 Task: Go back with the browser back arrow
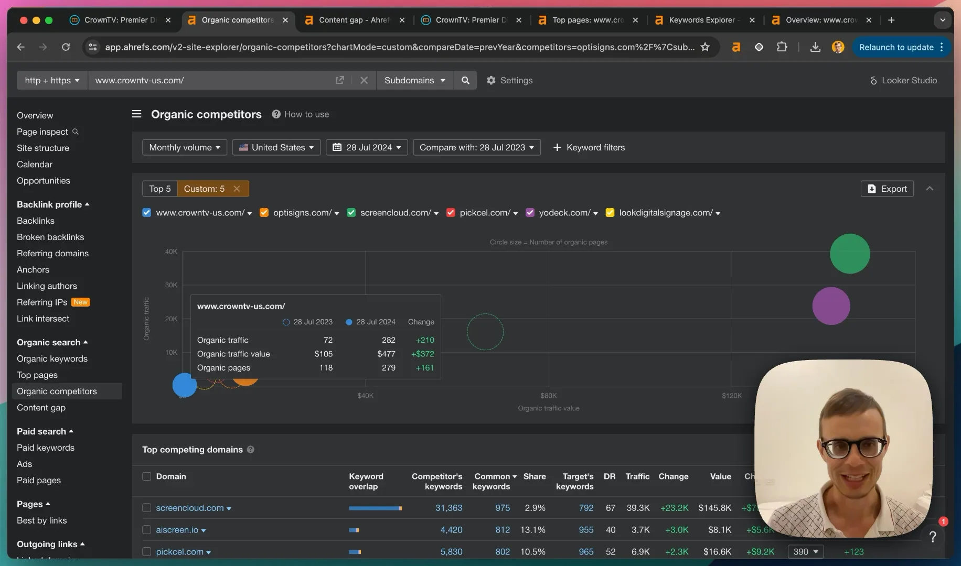(21, 47)
